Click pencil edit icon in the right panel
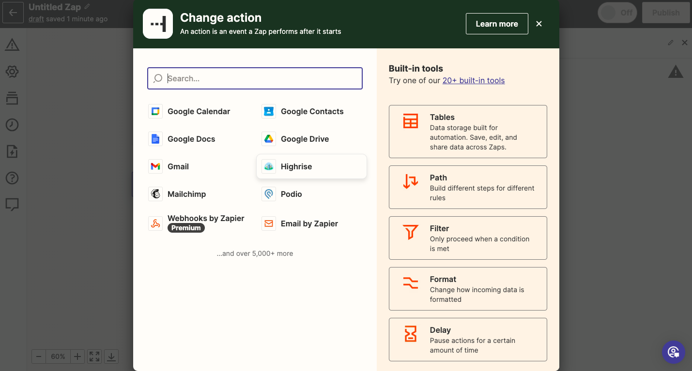692x371 pixels. click(671, 43)
